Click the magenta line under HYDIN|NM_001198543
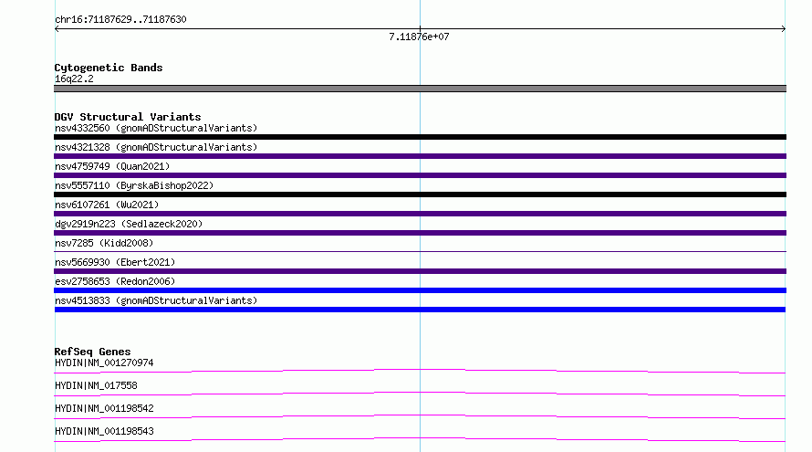812x452 pixels. (x=420, y=439)
